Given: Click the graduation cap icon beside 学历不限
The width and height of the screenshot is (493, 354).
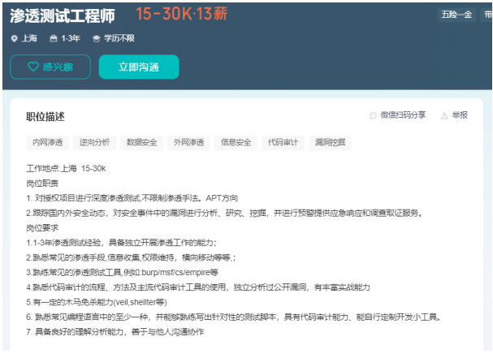Looking at the screenshot, I should pyautogui.click(x=96, y=38).
